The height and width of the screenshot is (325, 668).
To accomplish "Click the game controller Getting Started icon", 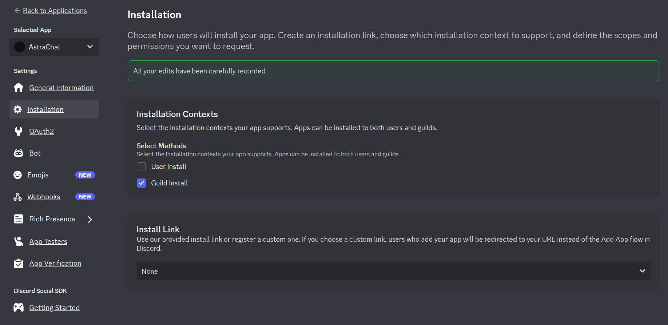I will pyautogui.click(x=19, y=308).
